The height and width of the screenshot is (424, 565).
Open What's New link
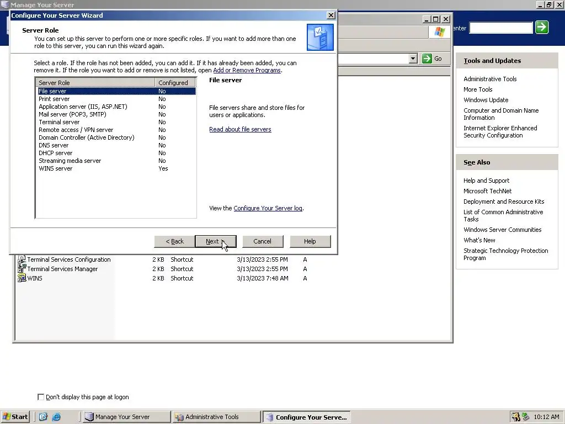(479, 240)
